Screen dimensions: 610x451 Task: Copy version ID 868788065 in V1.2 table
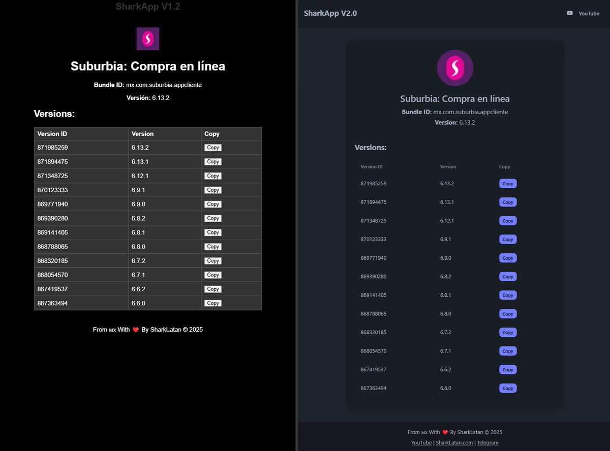(x=213, y=247)
